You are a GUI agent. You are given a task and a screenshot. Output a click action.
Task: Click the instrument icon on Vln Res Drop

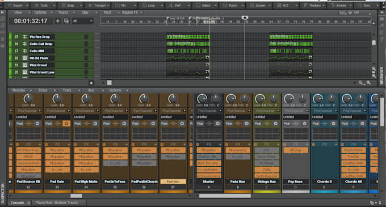[x=24, y=37]
